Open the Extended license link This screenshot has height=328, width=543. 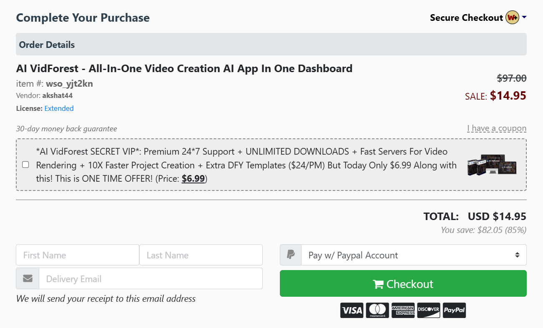(x=59, y=108)
